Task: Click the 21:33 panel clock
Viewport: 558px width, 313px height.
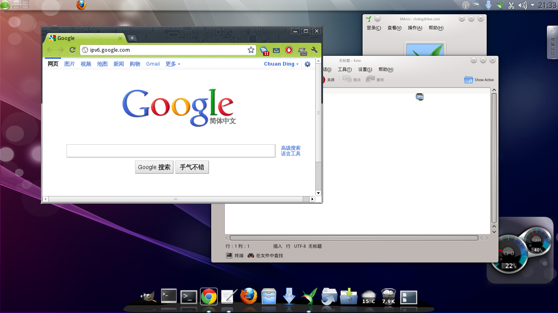Action: pos(547,5)
